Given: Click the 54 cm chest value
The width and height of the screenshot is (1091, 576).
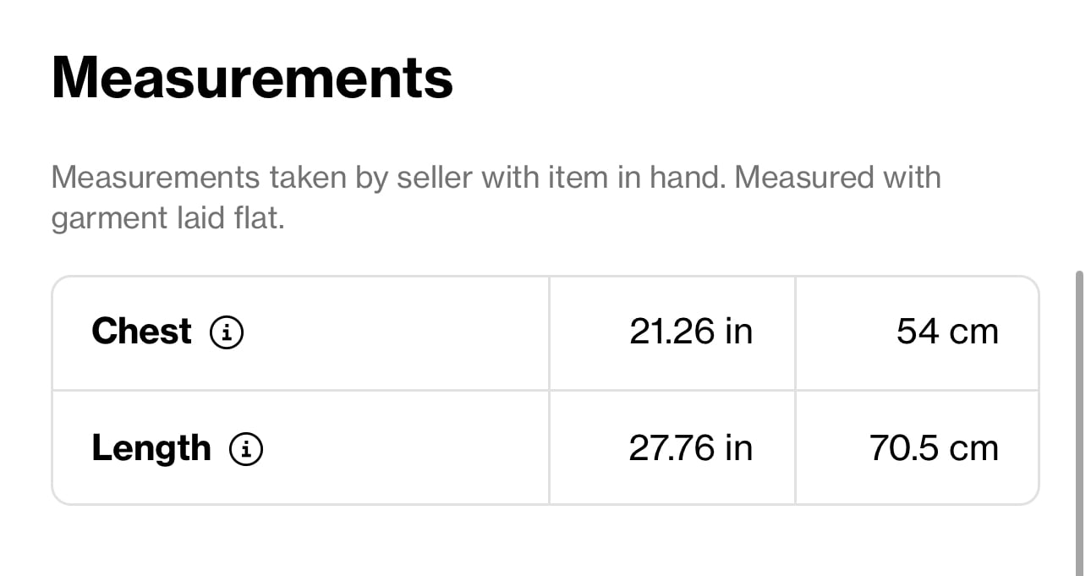Looking at the screenshot, I should 947,332.
